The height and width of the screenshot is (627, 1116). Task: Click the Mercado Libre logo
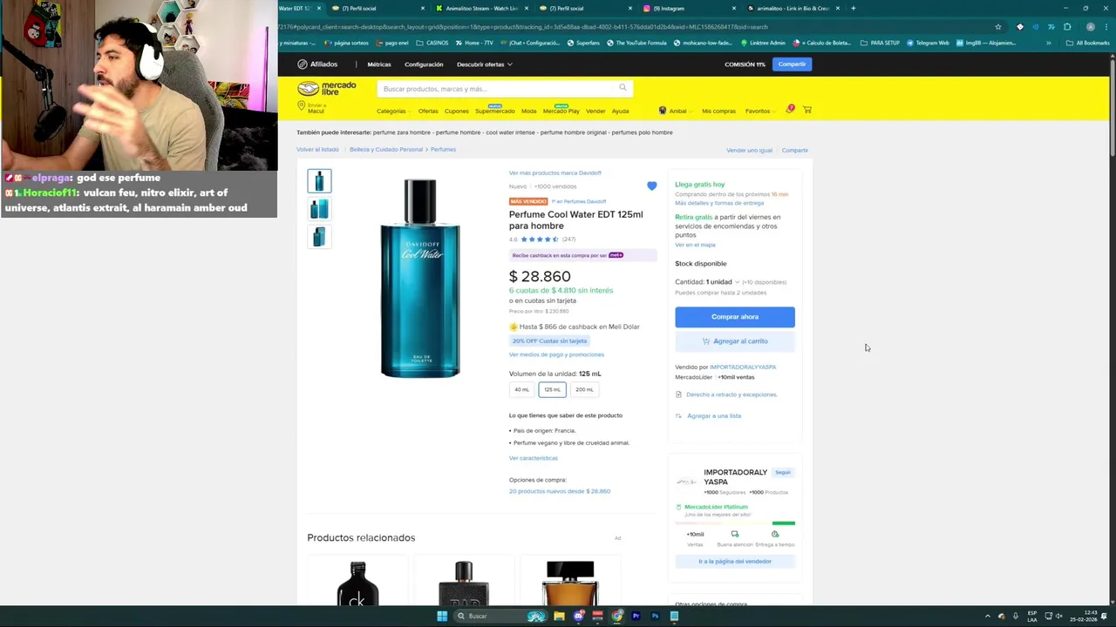point(327,89)
